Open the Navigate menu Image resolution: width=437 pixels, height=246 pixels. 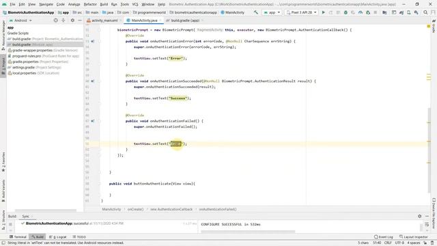pyautogui.click(x=46, y=4)
